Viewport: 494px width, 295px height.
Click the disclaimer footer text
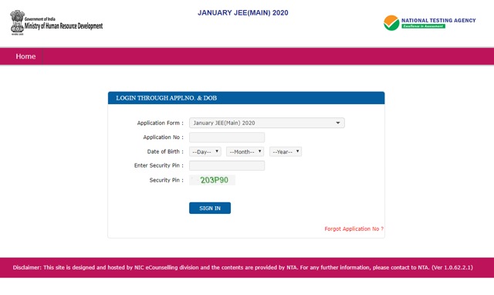pos(242,267)
